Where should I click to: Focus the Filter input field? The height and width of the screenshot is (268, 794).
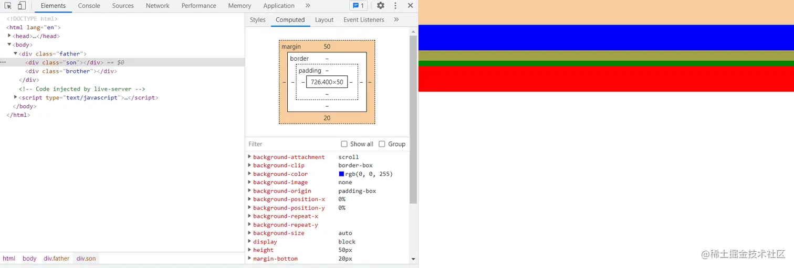point(291,144)
